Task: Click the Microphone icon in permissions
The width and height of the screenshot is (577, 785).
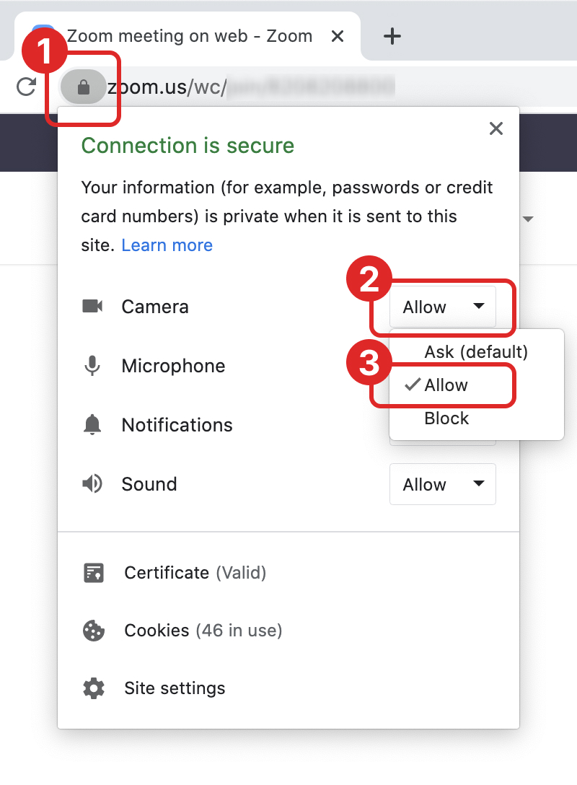Action: point(92,366)
